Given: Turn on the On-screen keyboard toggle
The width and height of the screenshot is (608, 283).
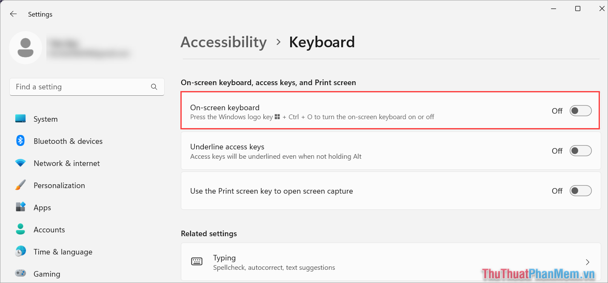Looking at the screenshot, I should click(x=580, y=110).
